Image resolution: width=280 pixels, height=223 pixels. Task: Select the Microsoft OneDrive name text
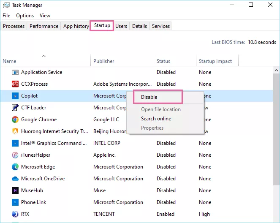(43, 179)
